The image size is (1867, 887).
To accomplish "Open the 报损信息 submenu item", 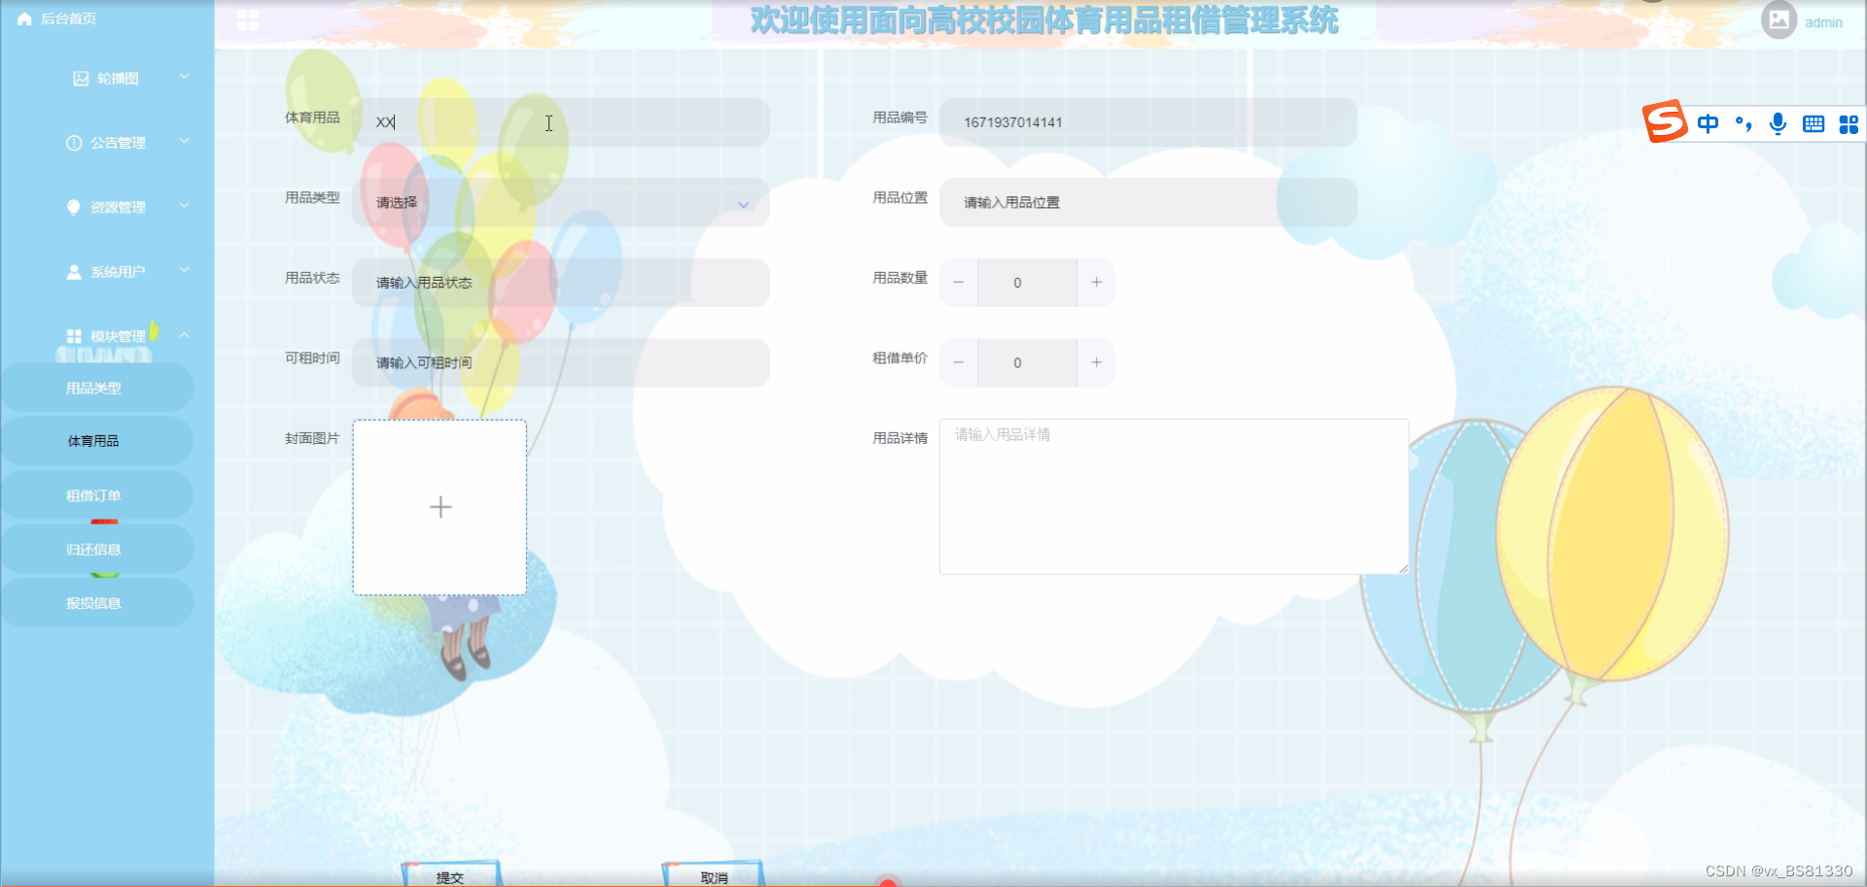I will [97, 603].
